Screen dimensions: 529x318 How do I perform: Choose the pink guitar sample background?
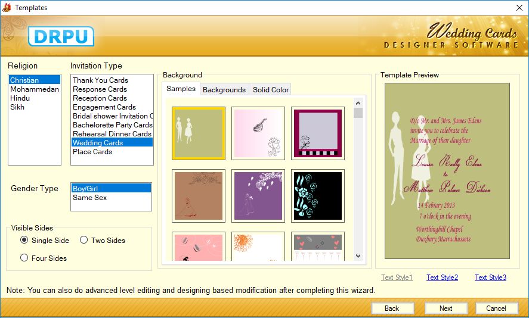click(258, 133)
